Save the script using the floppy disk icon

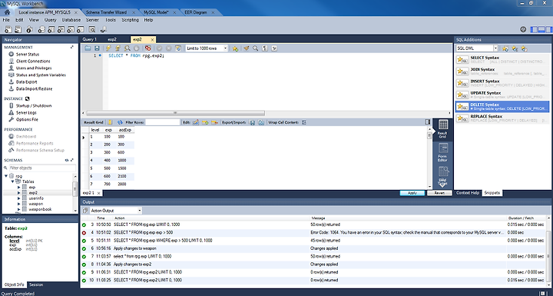pos(97,48)
